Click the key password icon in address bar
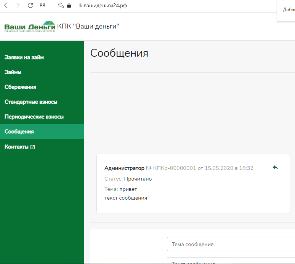This screenshot has height=264, width=295. [61, 5]
